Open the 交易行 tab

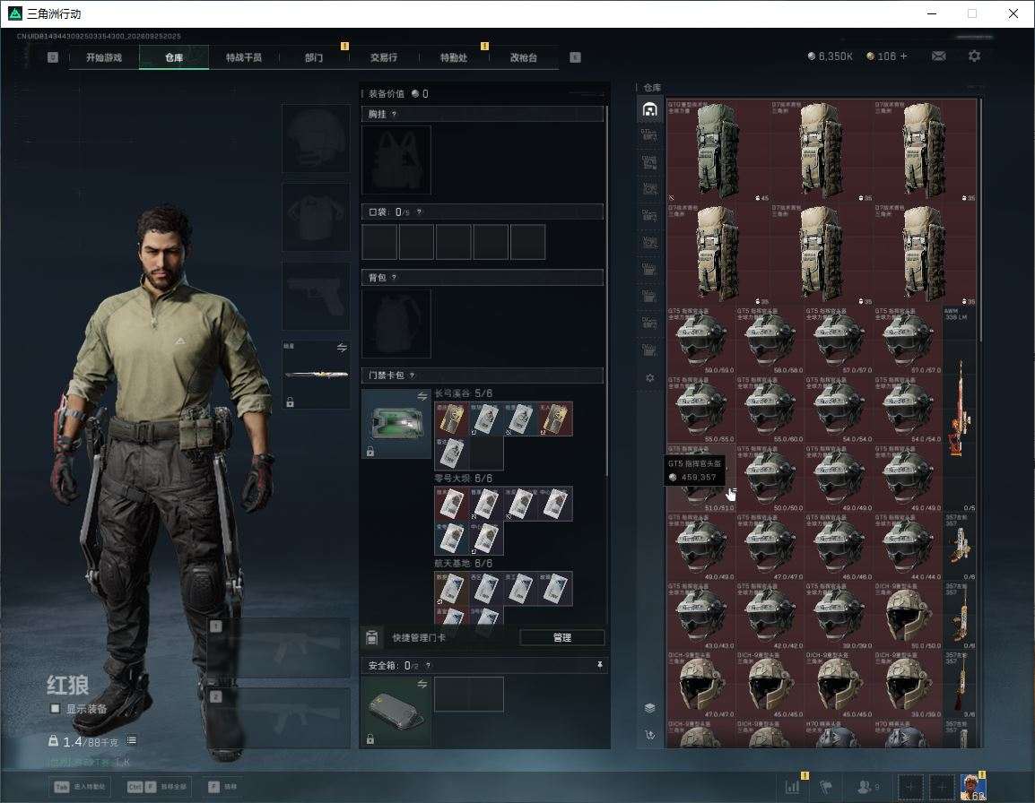coord(384,57)
